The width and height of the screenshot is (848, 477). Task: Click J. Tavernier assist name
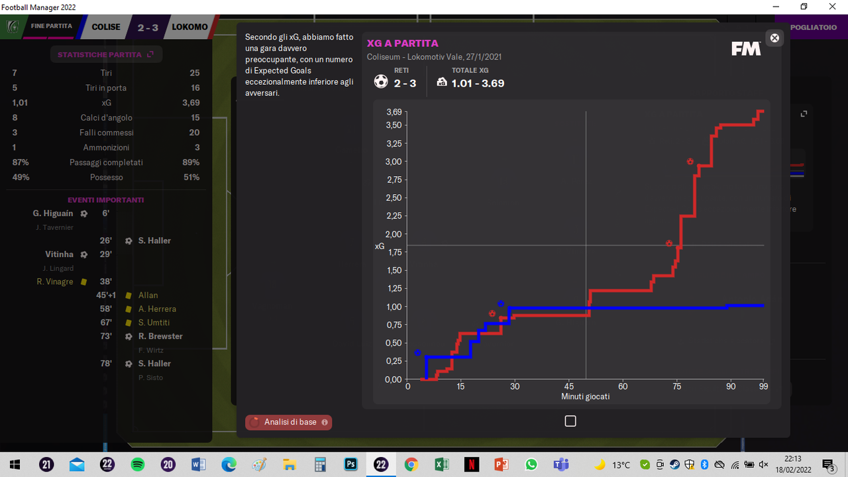click(x=54, y=228)
